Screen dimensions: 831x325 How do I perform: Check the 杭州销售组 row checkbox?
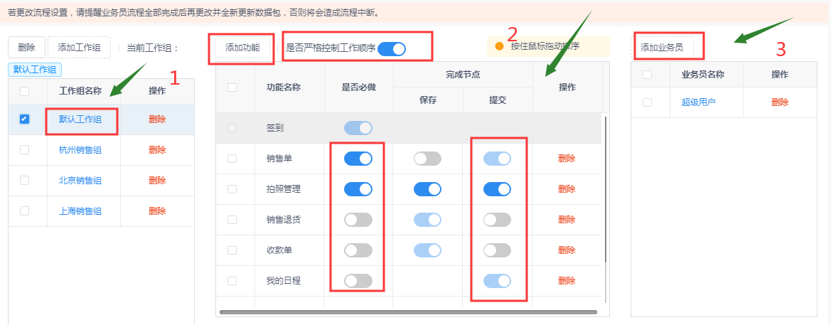[x=24, y=149]
